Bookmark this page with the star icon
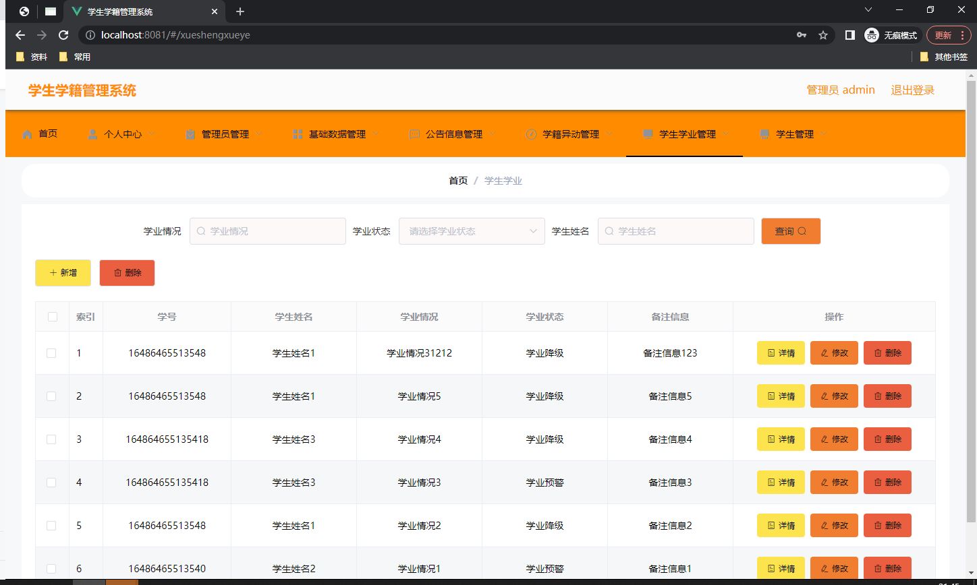977x585 pixels. tap(823, 35)
